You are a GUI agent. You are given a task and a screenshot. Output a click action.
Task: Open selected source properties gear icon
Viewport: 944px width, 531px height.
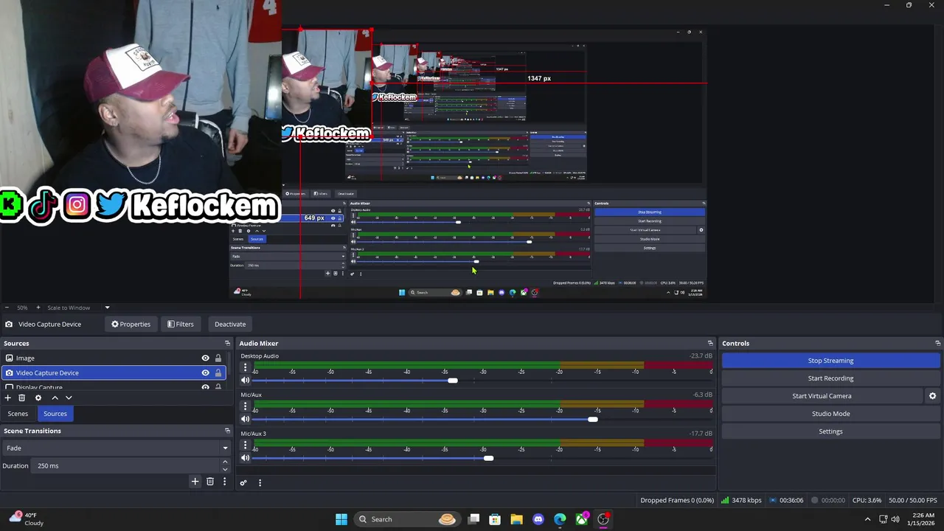tap(38, 398)
